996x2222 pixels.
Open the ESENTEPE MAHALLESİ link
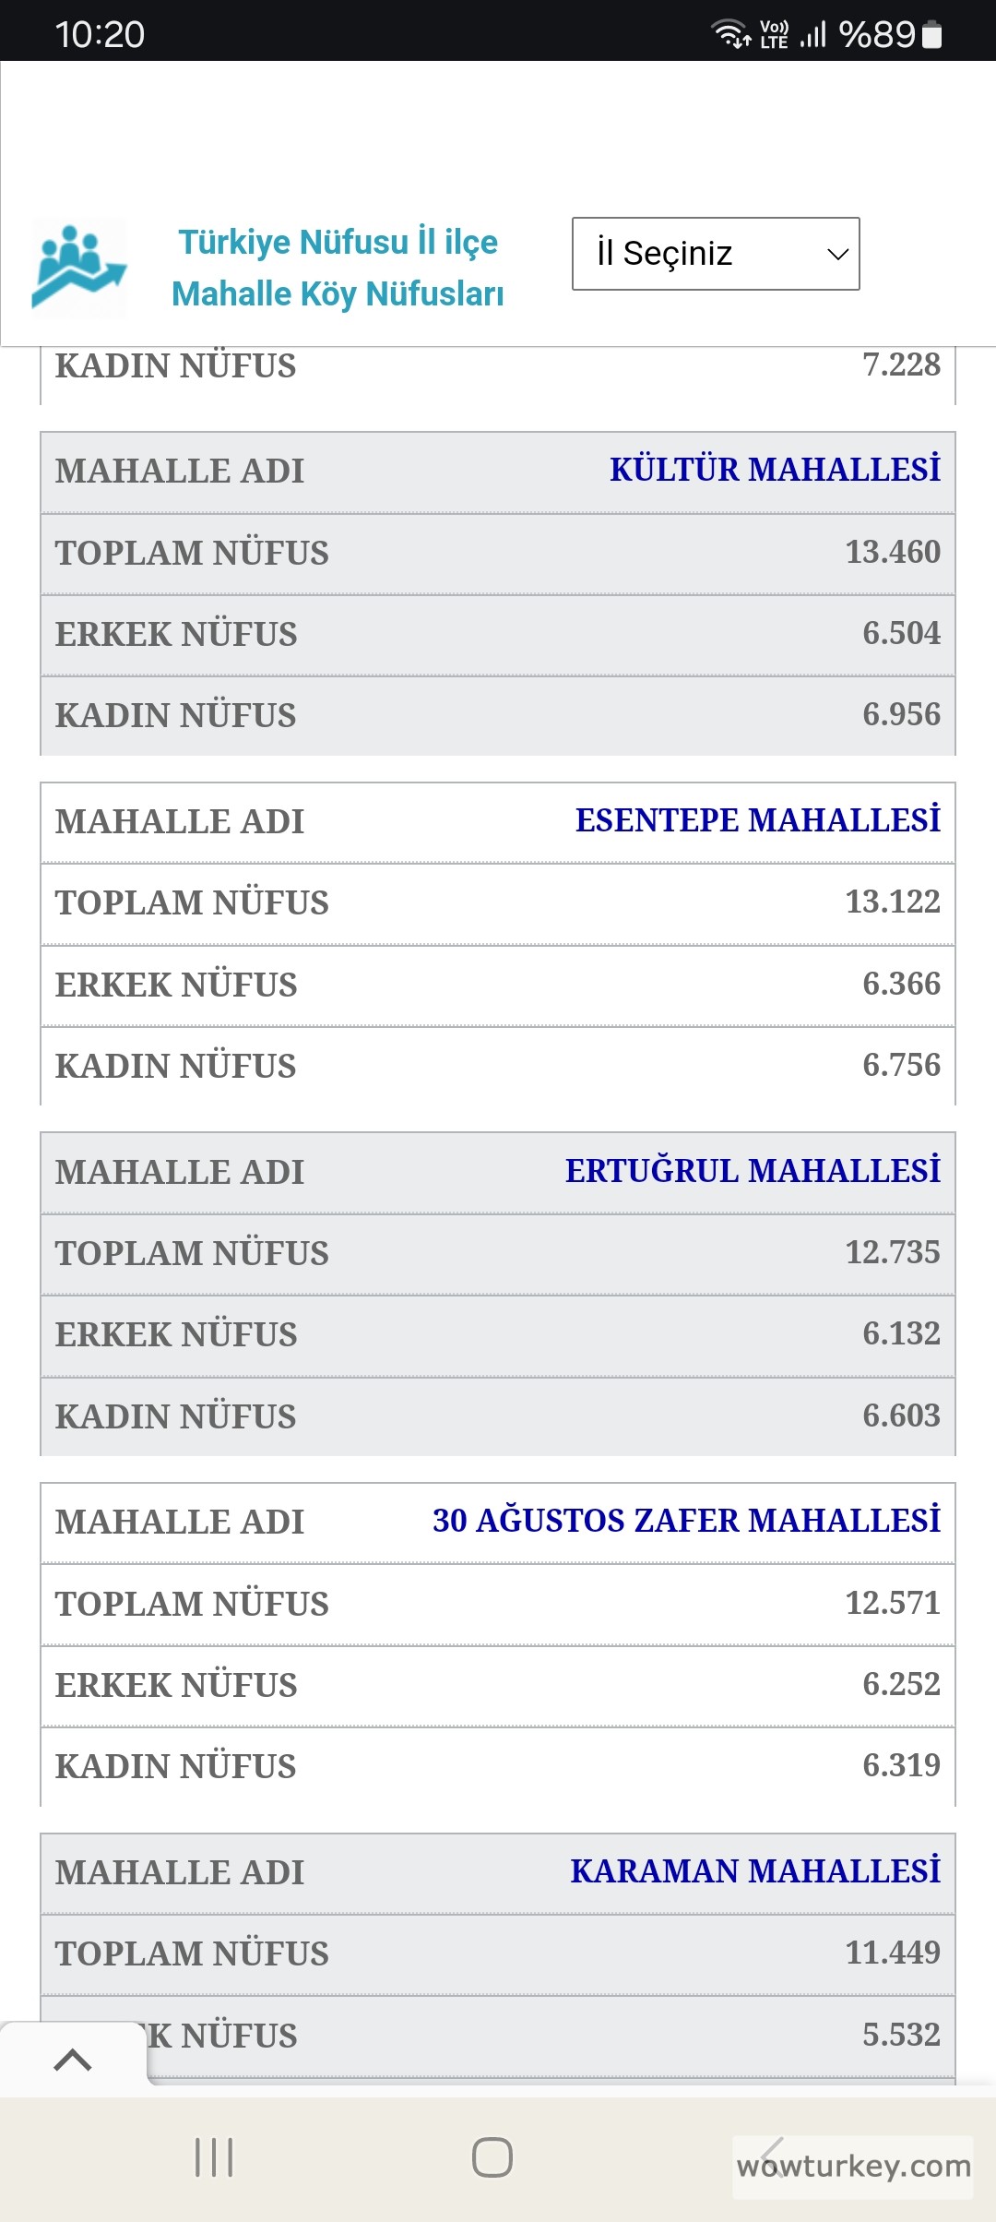pyautogui.click(x=757, y=820)
